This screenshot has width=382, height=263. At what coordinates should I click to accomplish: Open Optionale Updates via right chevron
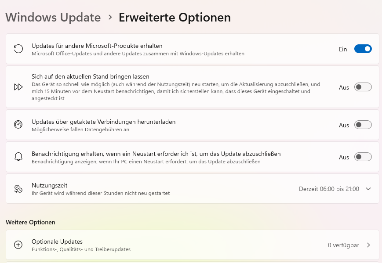tap(368, 245)
